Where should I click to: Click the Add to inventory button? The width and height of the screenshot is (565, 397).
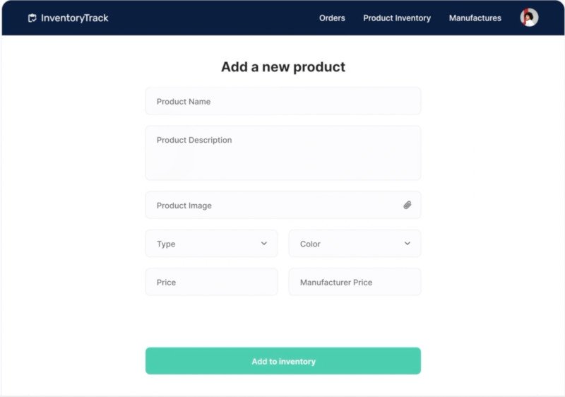click(283, 361)
